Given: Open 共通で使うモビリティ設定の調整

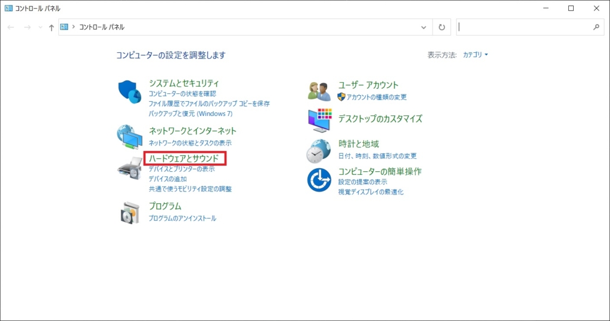Looking at the screenshot, I should click(x=190, y=189).
